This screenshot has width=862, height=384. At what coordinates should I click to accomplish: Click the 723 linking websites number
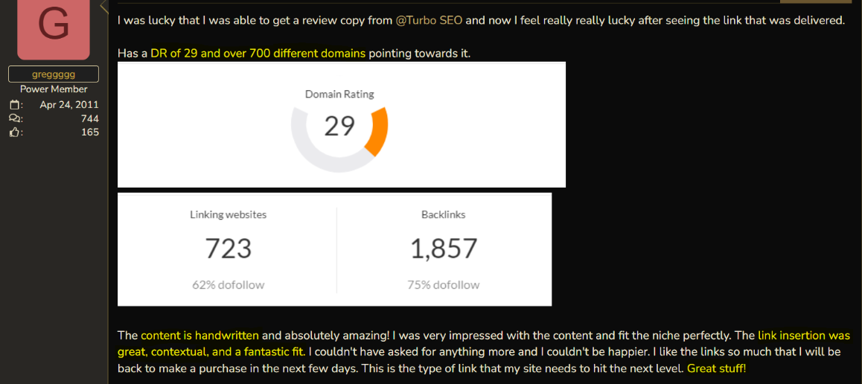[228, 249]
